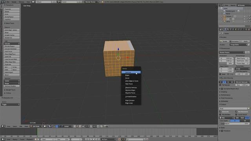Toggle the Freestyle checkbox

222,131
